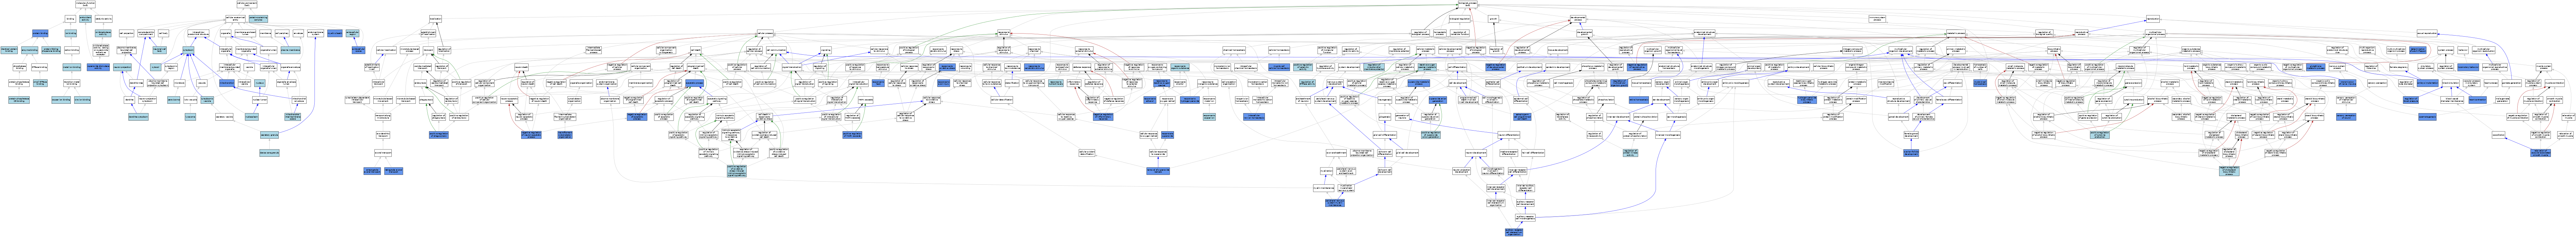Viewport: 2576px width, 237px height.
Task: Select the 'cell death' node
Action: (696, 50)
